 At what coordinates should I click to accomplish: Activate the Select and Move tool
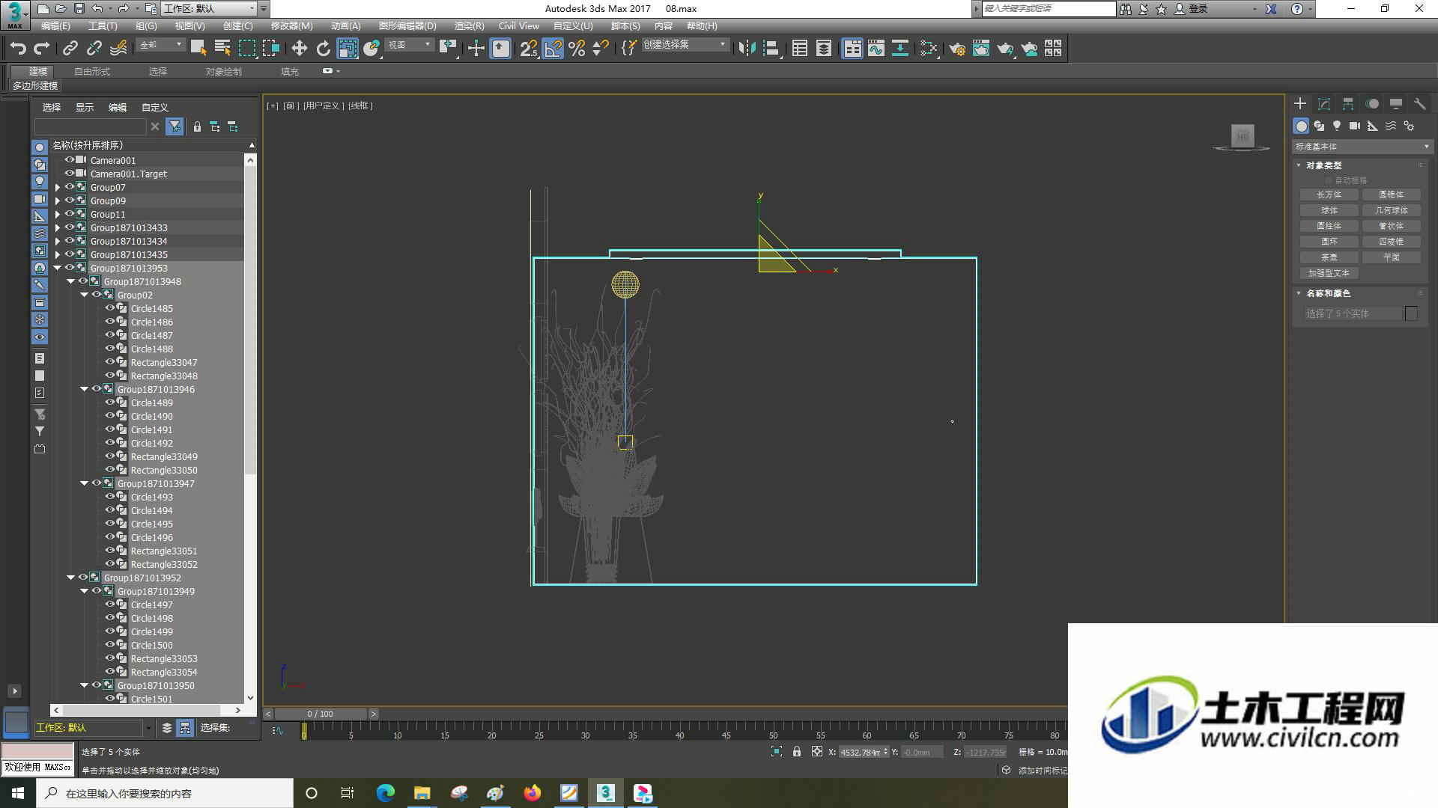pos(299,49)
